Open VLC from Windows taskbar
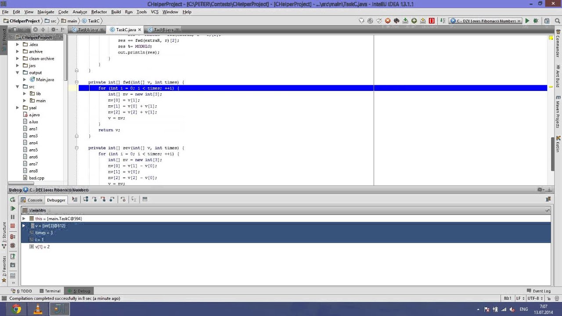 pos(38,309)
